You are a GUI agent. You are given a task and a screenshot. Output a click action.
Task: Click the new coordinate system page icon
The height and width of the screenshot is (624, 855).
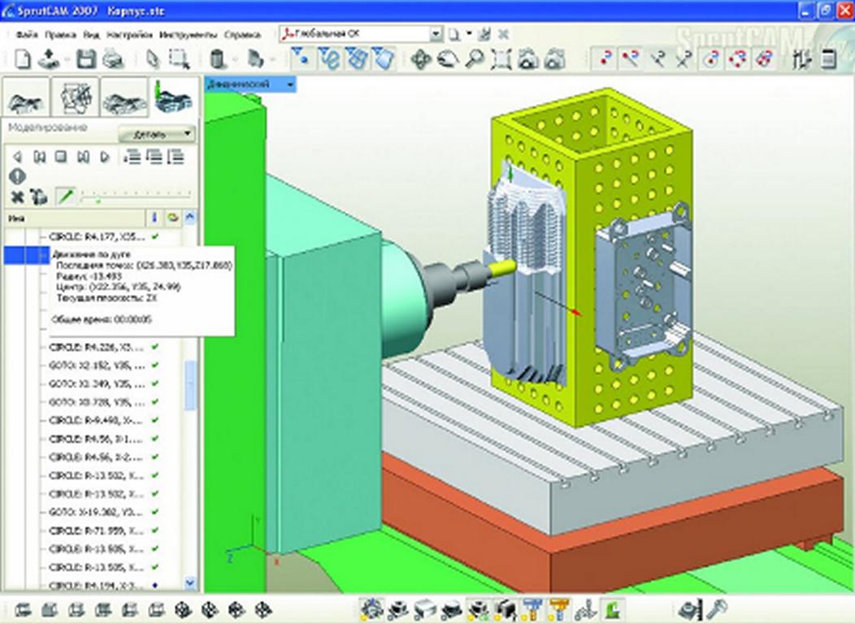(454, 34)
